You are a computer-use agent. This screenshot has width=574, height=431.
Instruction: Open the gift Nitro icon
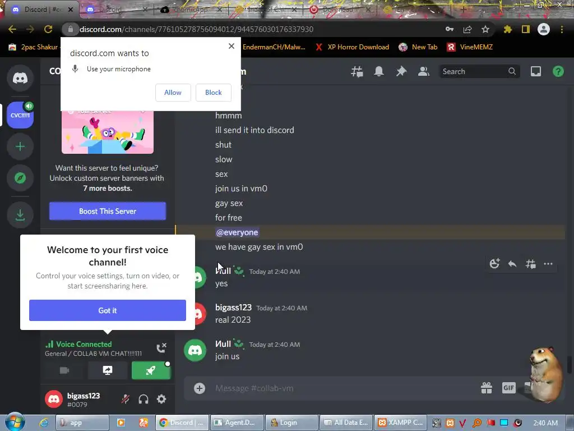pos(487,388)
